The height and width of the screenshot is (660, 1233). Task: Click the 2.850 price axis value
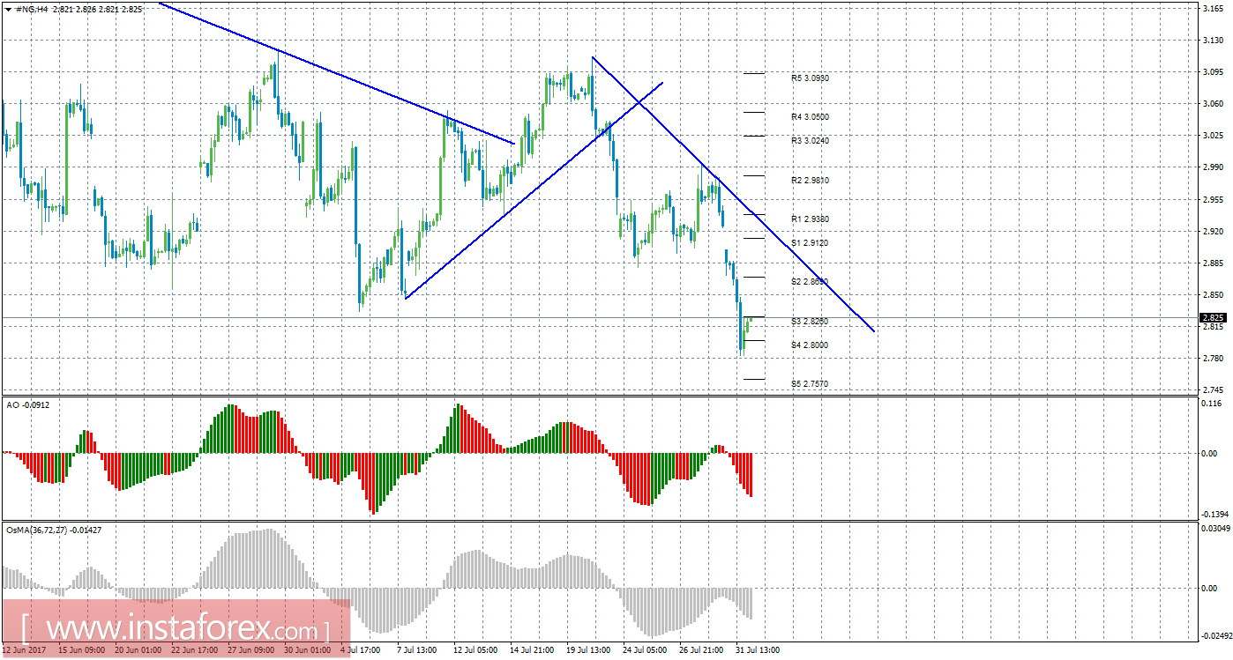[1212, 294]
